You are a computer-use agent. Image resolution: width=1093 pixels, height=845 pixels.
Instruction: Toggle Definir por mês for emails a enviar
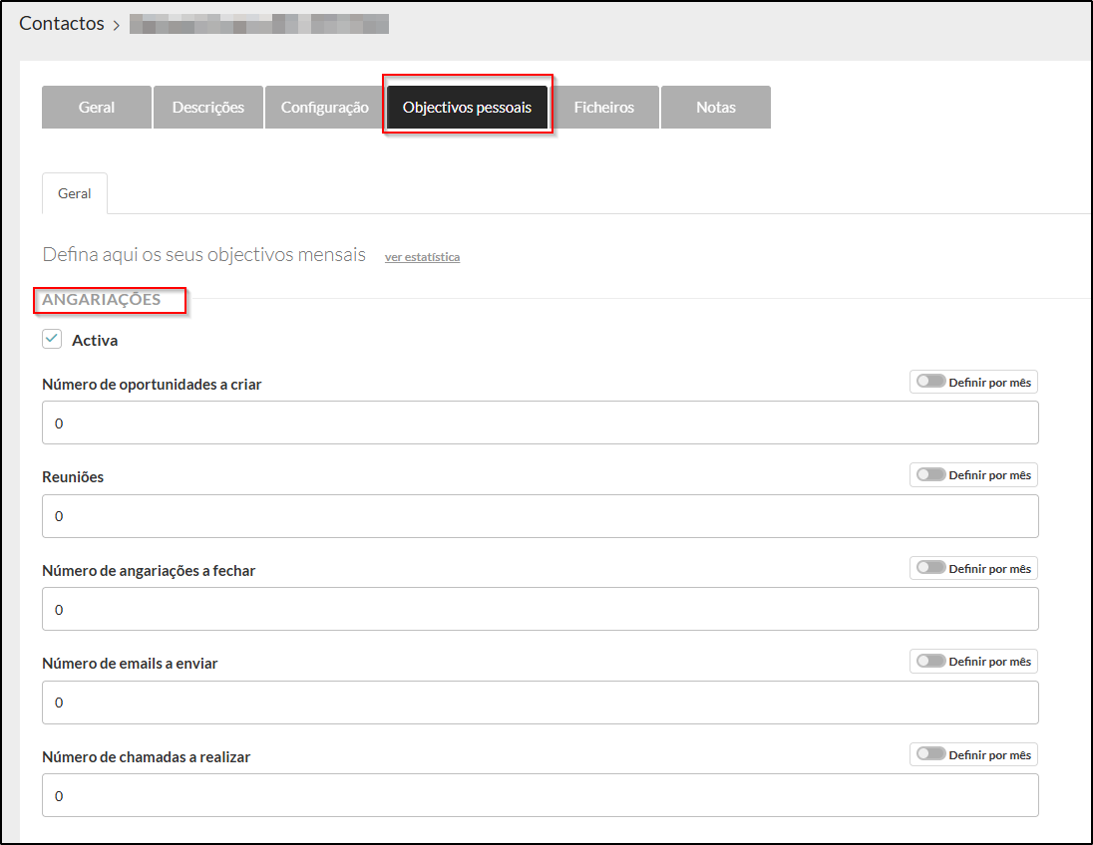pyautogui.click(x=931, y=661)
